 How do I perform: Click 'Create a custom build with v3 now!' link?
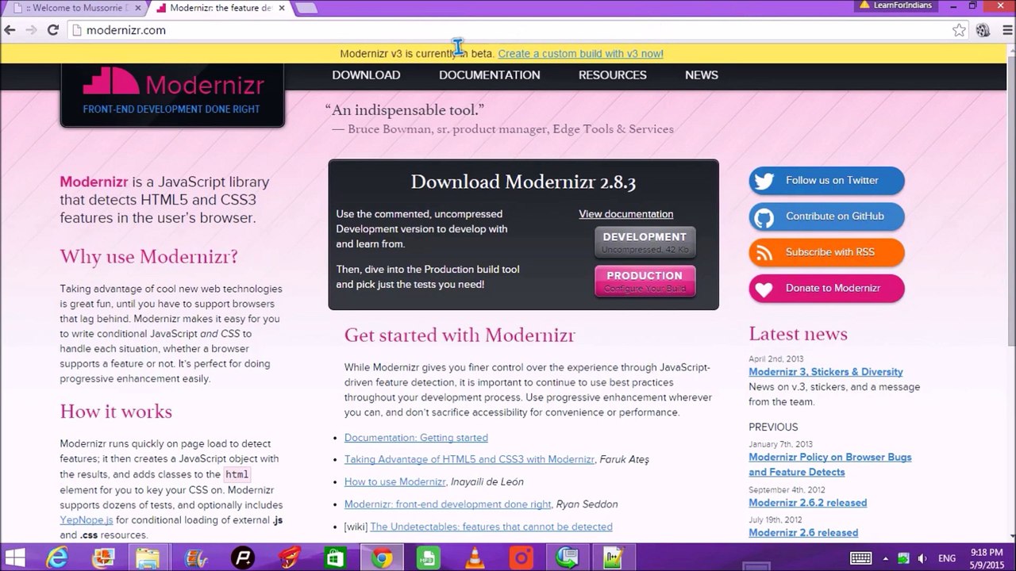[581, 54]
